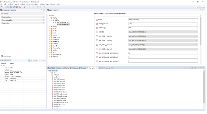Select the MamDrv model in tree
This screenshot has width=207, height=114.
point(56,46)
